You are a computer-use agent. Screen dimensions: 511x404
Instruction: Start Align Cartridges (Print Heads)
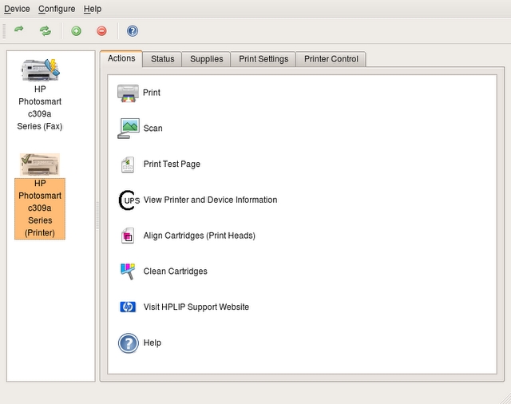(x=199, y=236)
